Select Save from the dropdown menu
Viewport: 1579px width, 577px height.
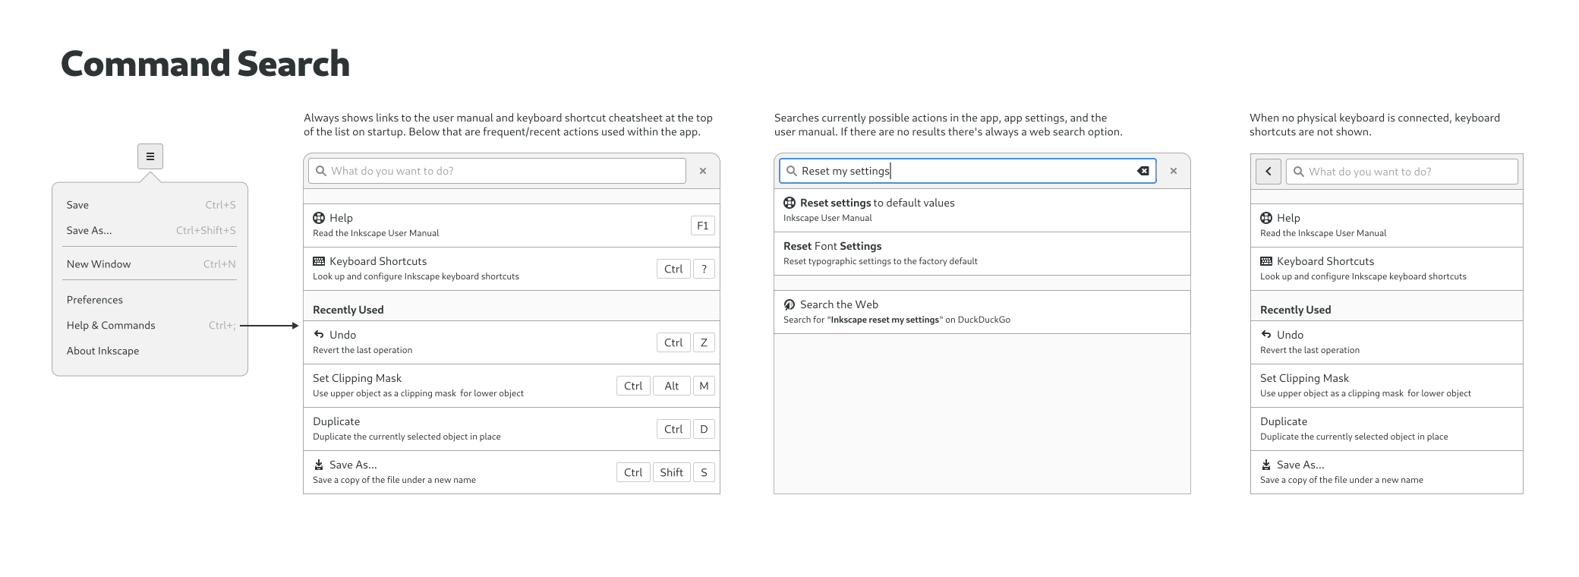click(77, 205)
